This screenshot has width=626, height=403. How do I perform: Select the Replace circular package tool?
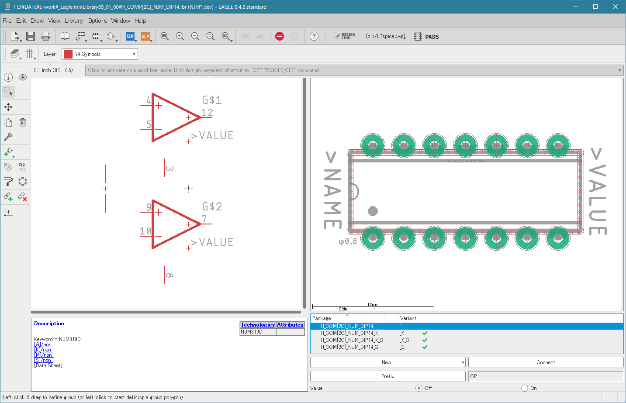coord(23,182)
